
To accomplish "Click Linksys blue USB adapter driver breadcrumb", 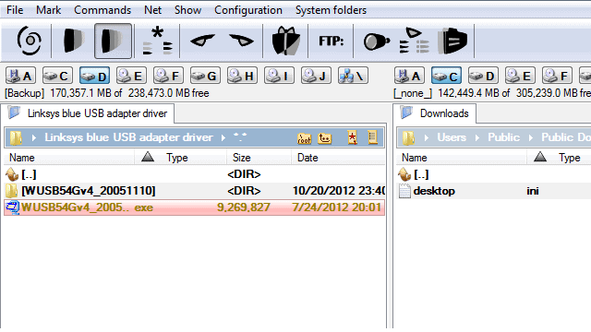I will pos(128,137).
